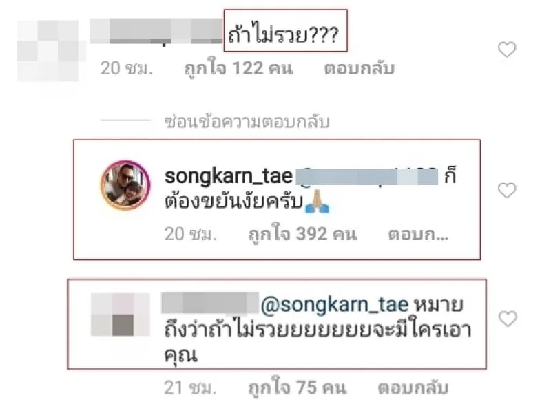551x415 pixels.
Task: Tap the 21 ชม. timestamp
Action: pos(190,387)
